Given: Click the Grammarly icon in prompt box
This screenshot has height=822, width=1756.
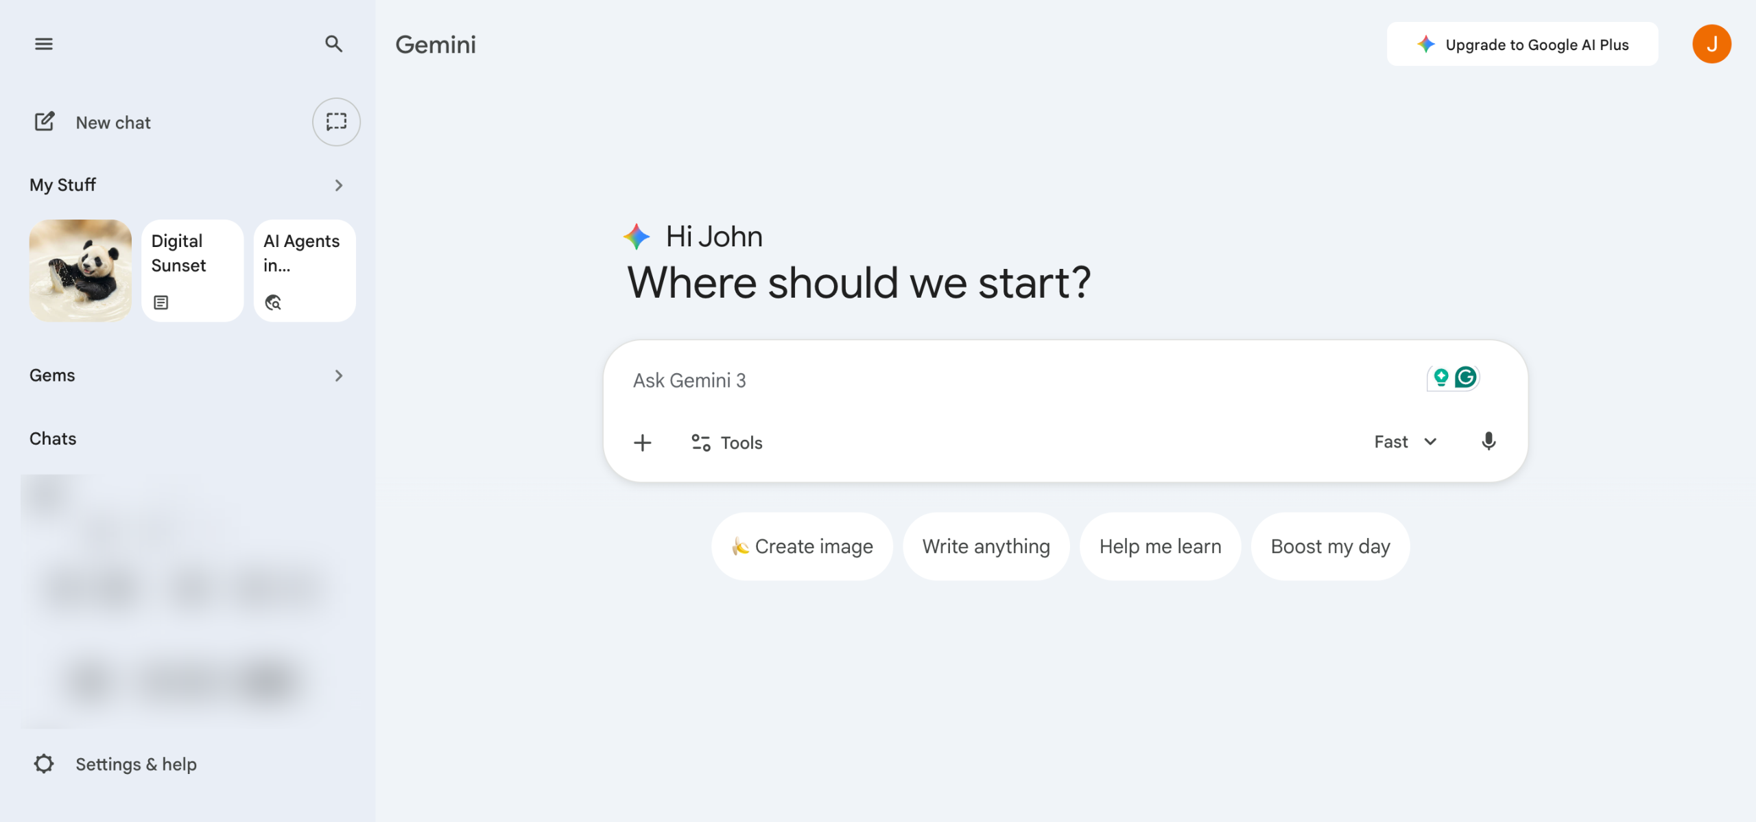Looking at the screenshot, I should [x=1466, y=377].
